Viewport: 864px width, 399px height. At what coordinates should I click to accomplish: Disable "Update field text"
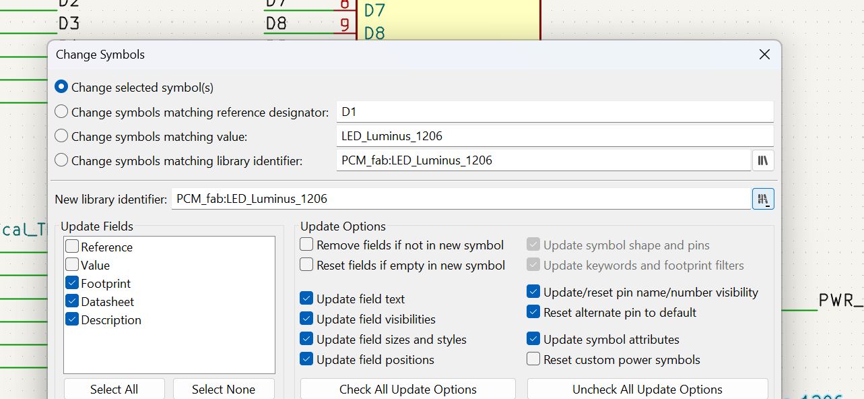coord(306,299)
